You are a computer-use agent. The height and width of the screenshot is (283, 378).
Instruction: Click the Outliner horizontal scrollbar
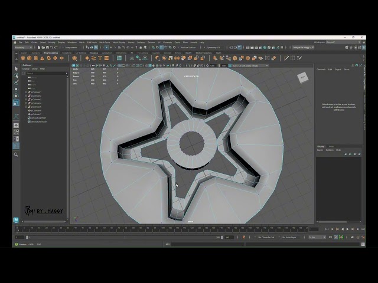click(44, 222)
